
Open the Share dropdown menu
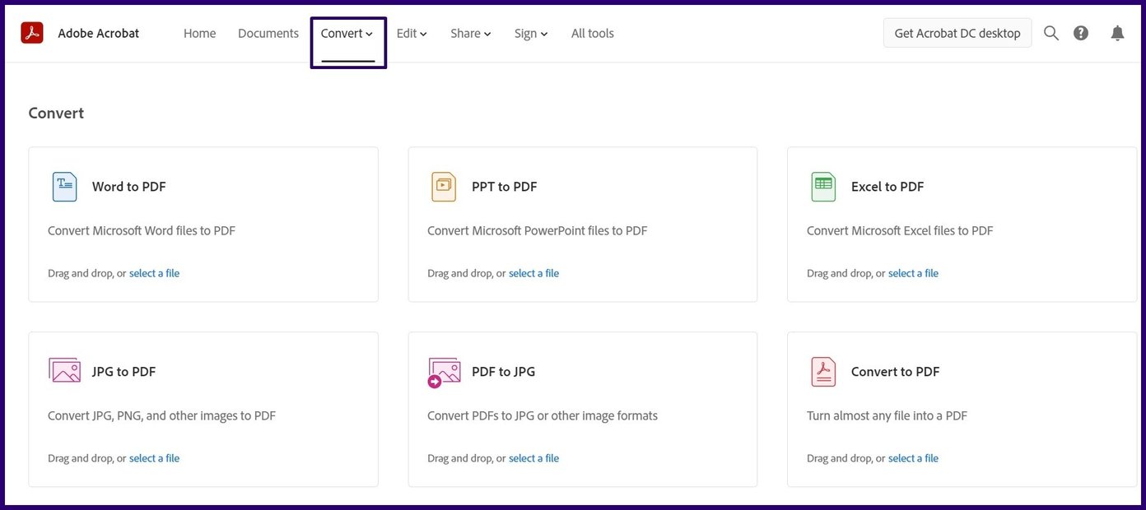pos(470,34)
